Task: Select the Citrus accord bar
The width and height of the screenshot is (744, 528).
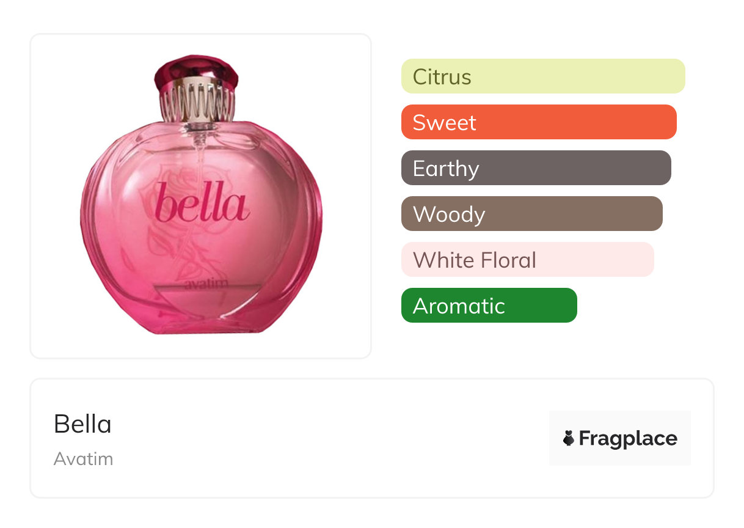Action: click(x=542, y=76)
